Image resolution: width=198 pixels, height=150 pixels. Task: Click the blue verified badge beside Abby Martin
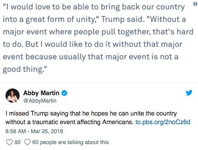[x=64, y=93]
